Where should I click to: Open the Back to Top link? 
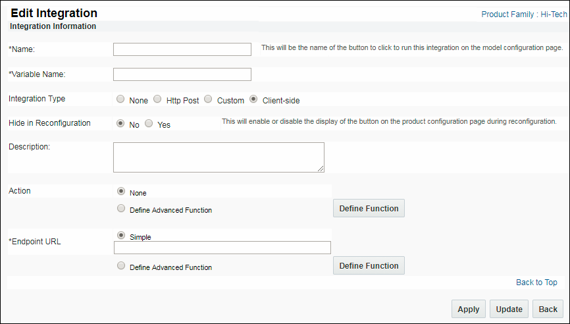tap(536, 282)
